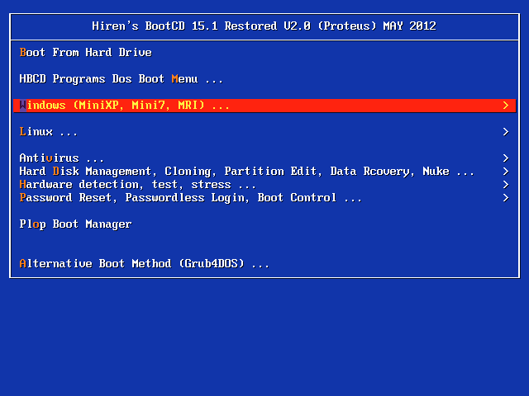Expand submenu arrow on Antivirus row
The width and height of the screenshot is (529, 396).
click(505, 158)
